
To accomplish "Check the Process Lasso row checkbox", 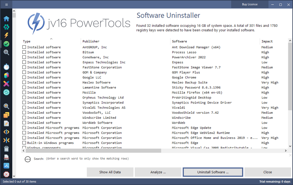I will pos(24,52).
